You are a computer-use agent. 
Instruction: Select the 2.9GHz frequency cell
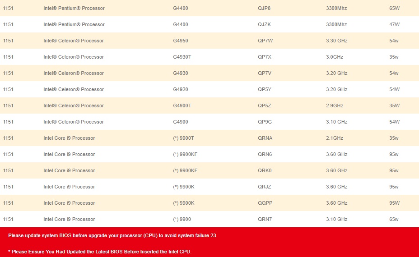pyautogui.click(x=334, y=106)
